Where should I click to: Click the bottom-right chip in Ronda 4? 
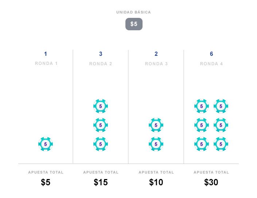coord(221,144)
